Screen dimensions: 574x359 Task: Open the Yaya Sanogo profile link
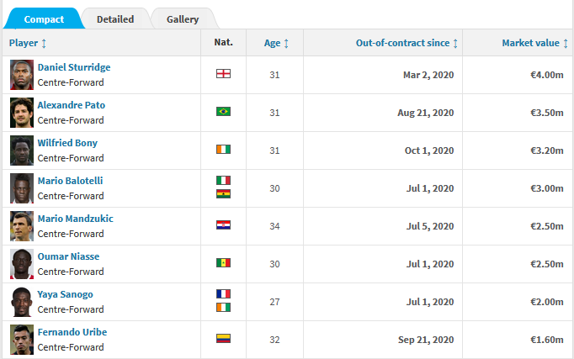point(65,294)
